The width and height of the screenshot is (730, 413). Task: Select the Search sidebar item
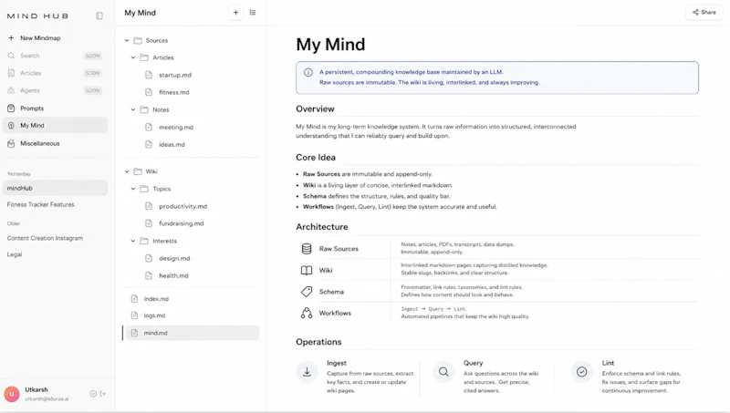coord(56,56)
